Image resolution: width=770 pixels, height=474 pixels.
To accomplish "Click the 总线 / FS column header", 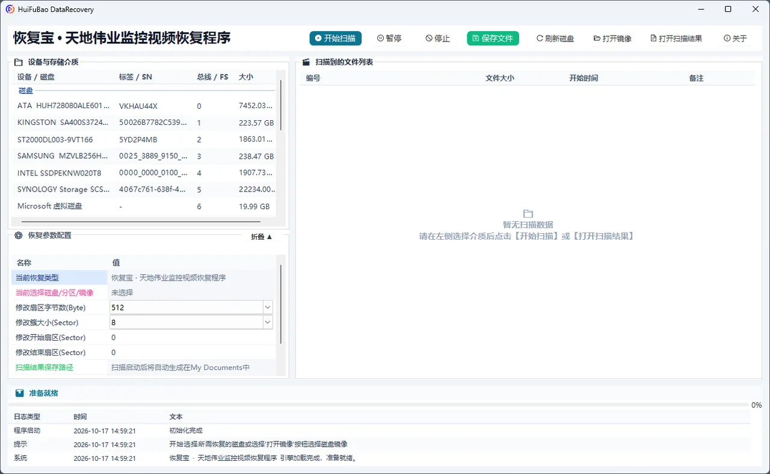I will 212,77.
